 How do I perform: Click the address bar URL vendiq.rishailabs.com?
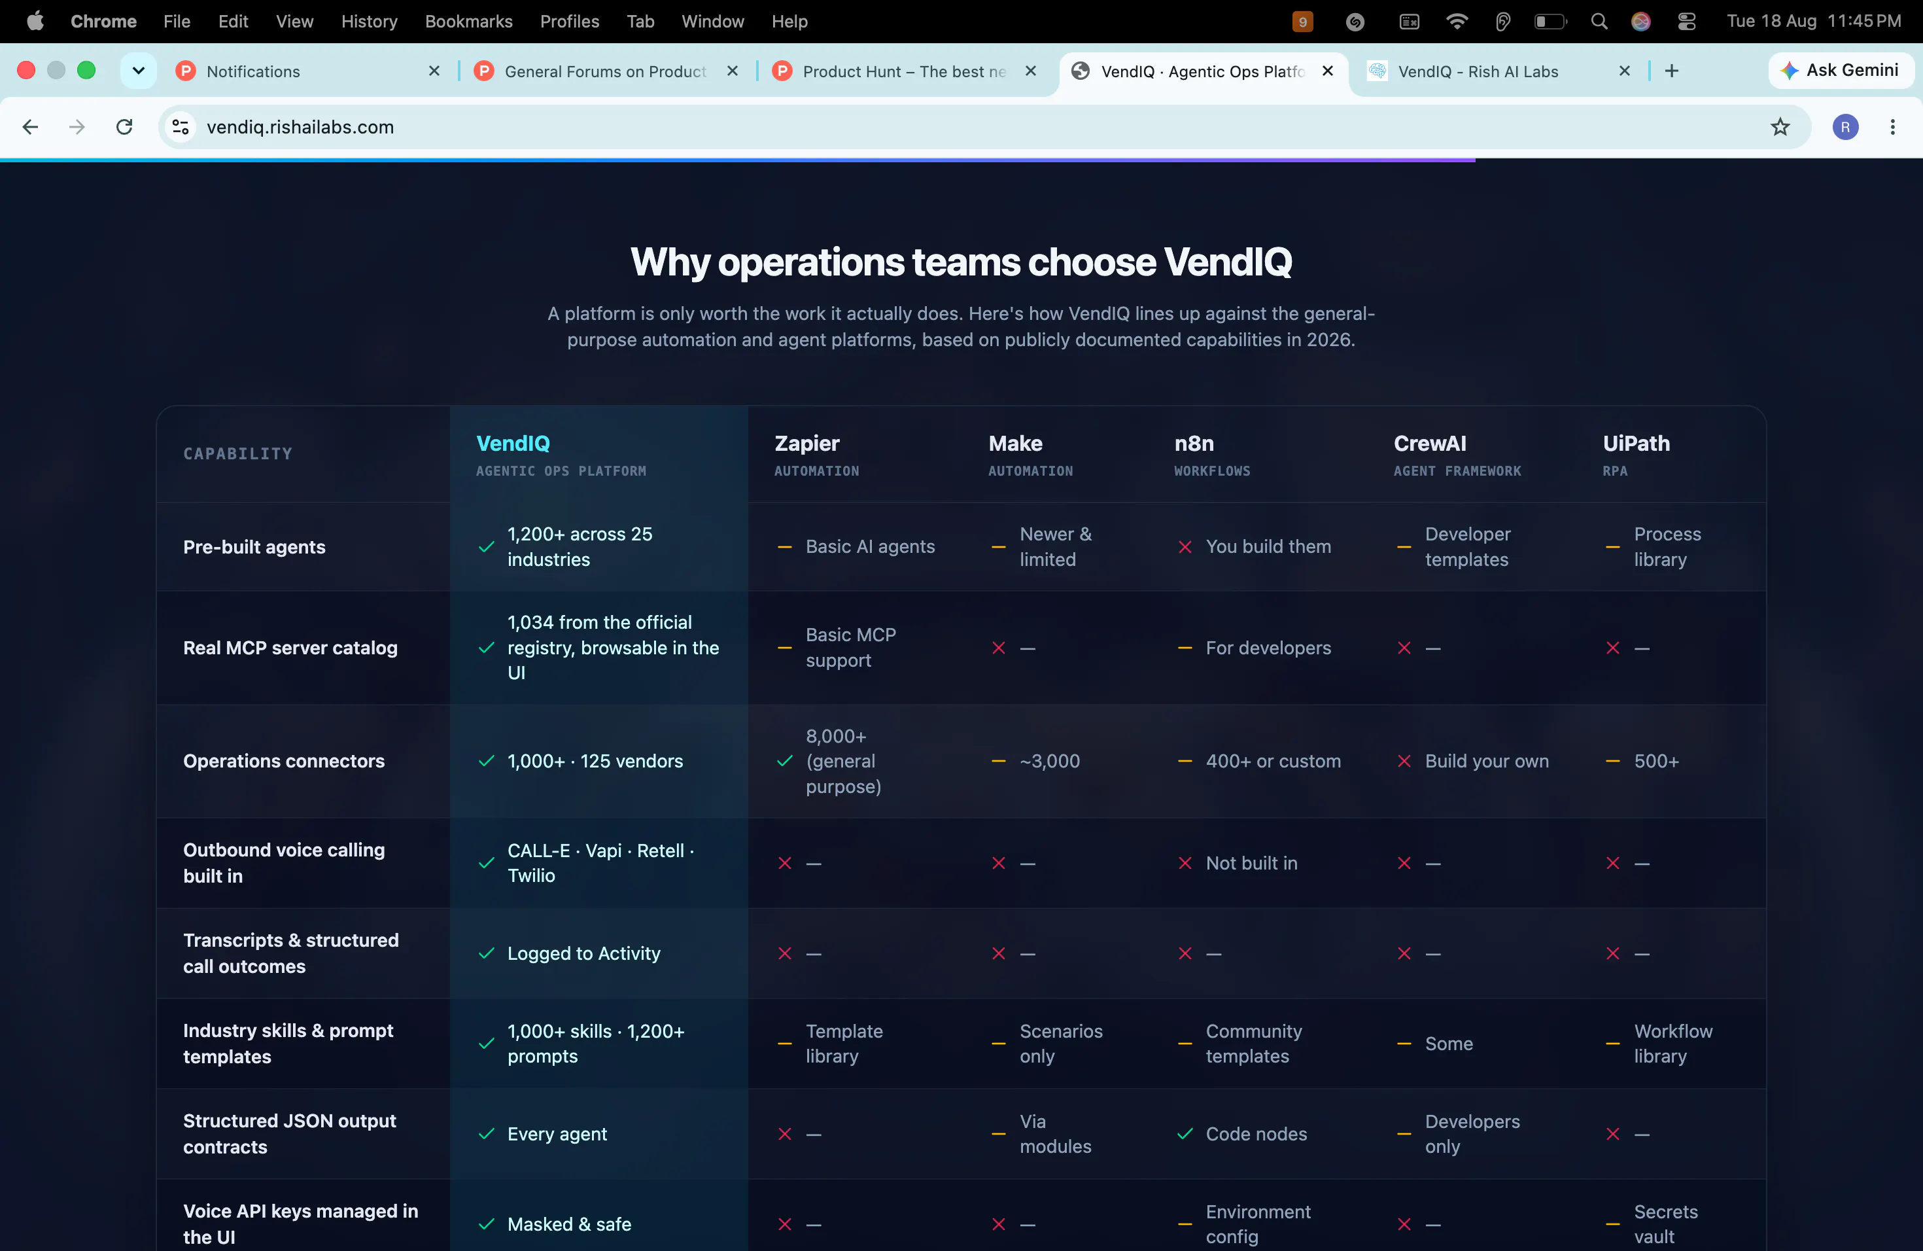point(300,127)
